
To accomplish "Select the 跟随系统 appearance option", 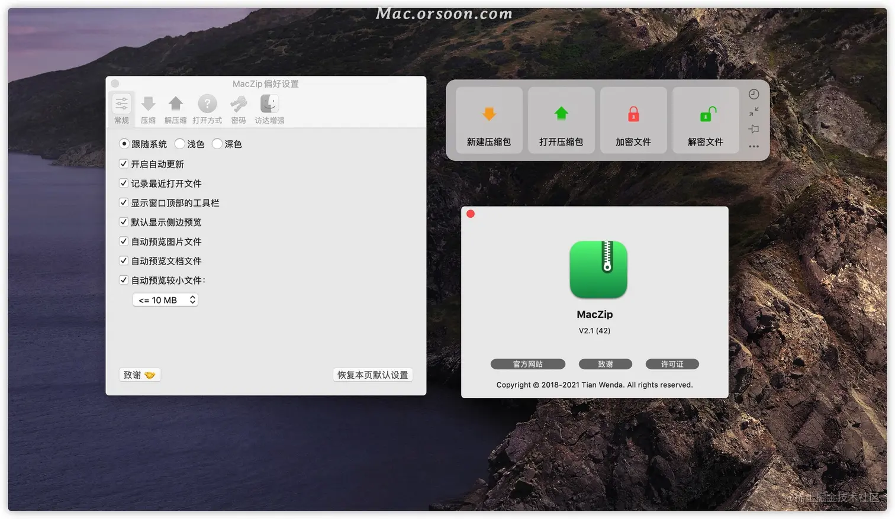I will pos(124,144).
